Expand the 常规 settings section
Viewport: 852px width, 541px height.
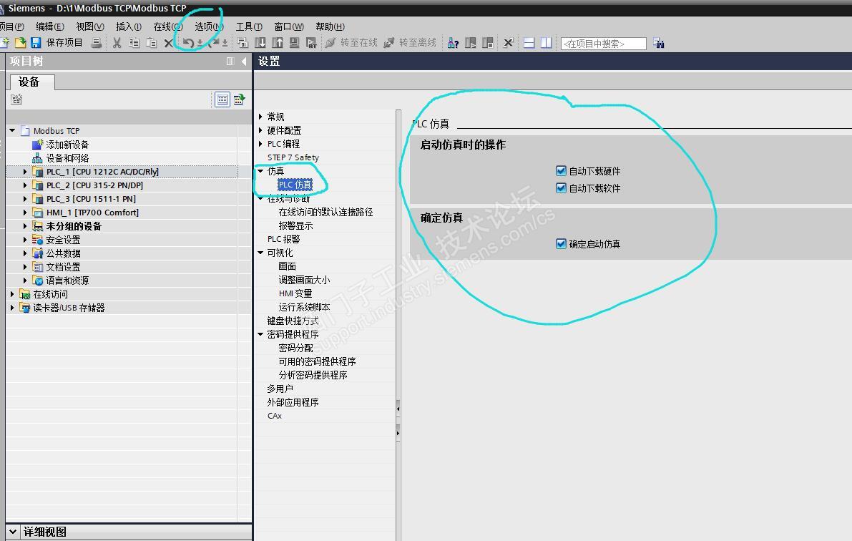point(261,117)
